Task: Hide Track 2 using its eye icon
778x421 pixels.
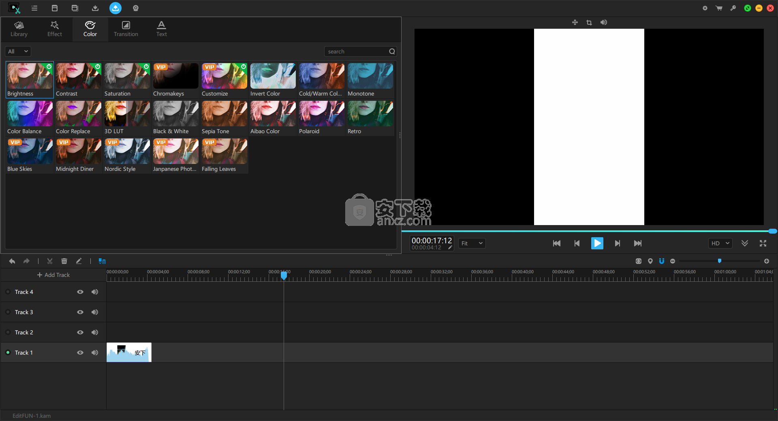Action: (80, 332)
